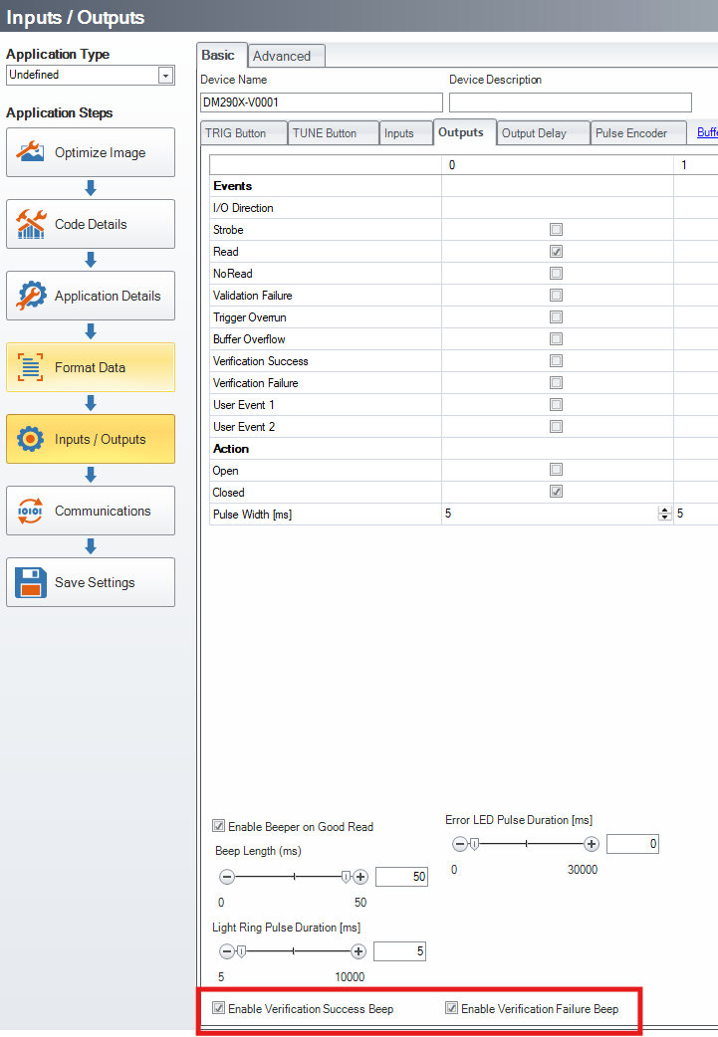Select the Application Details gear icon
Image resolution: width=718 pixels, height=1037 pixels.
click(x=31, y=297)
